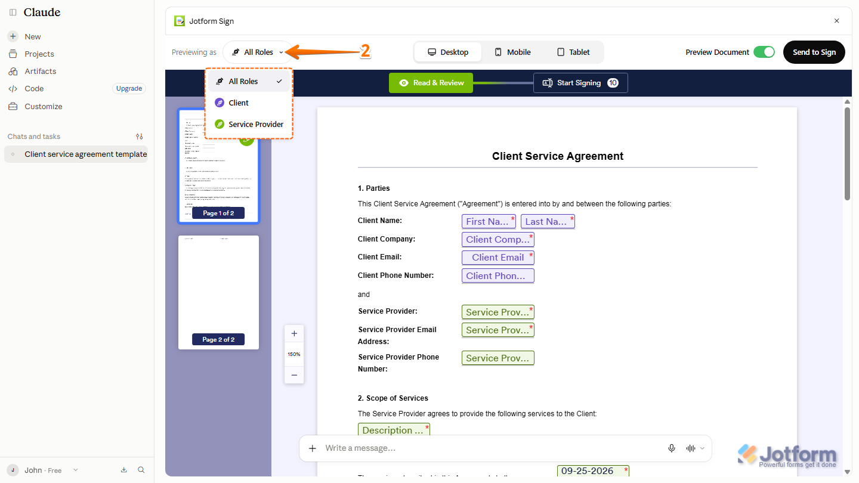Screen dimensions: 859x483
Task: Switch to Desktop preview tab
Action: point(448,52)
